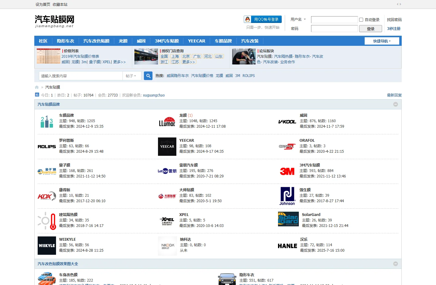Click hot search term 威固隐形车衣
436x285 pixels.
coord(178,76)
